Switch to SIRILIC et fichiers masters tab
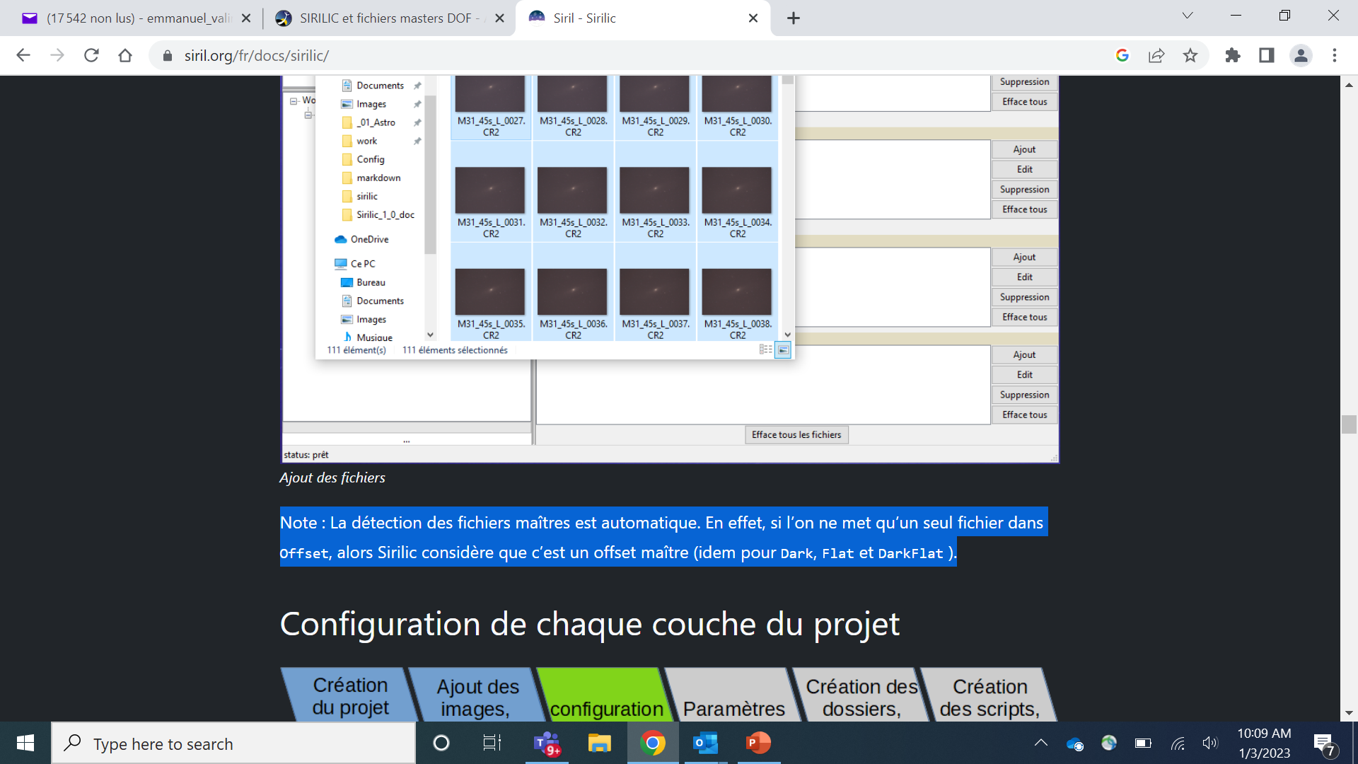The height and width of the screenshot is (764, 1358). click(385, 18)
